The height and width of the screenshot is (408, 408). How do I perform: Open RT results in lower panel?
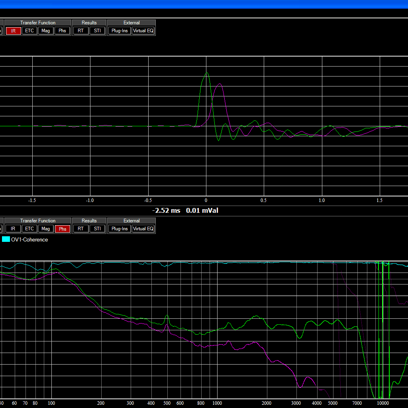click(x=80, y=229)
